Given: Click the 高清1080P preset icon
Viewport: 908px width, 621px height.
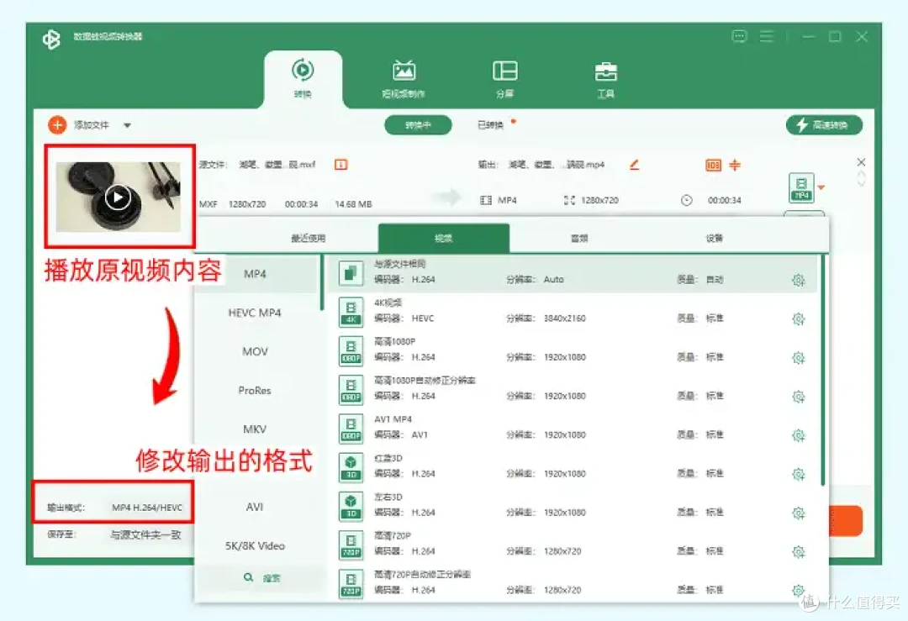Looking at the screenshot, I should tap(351, 350).
